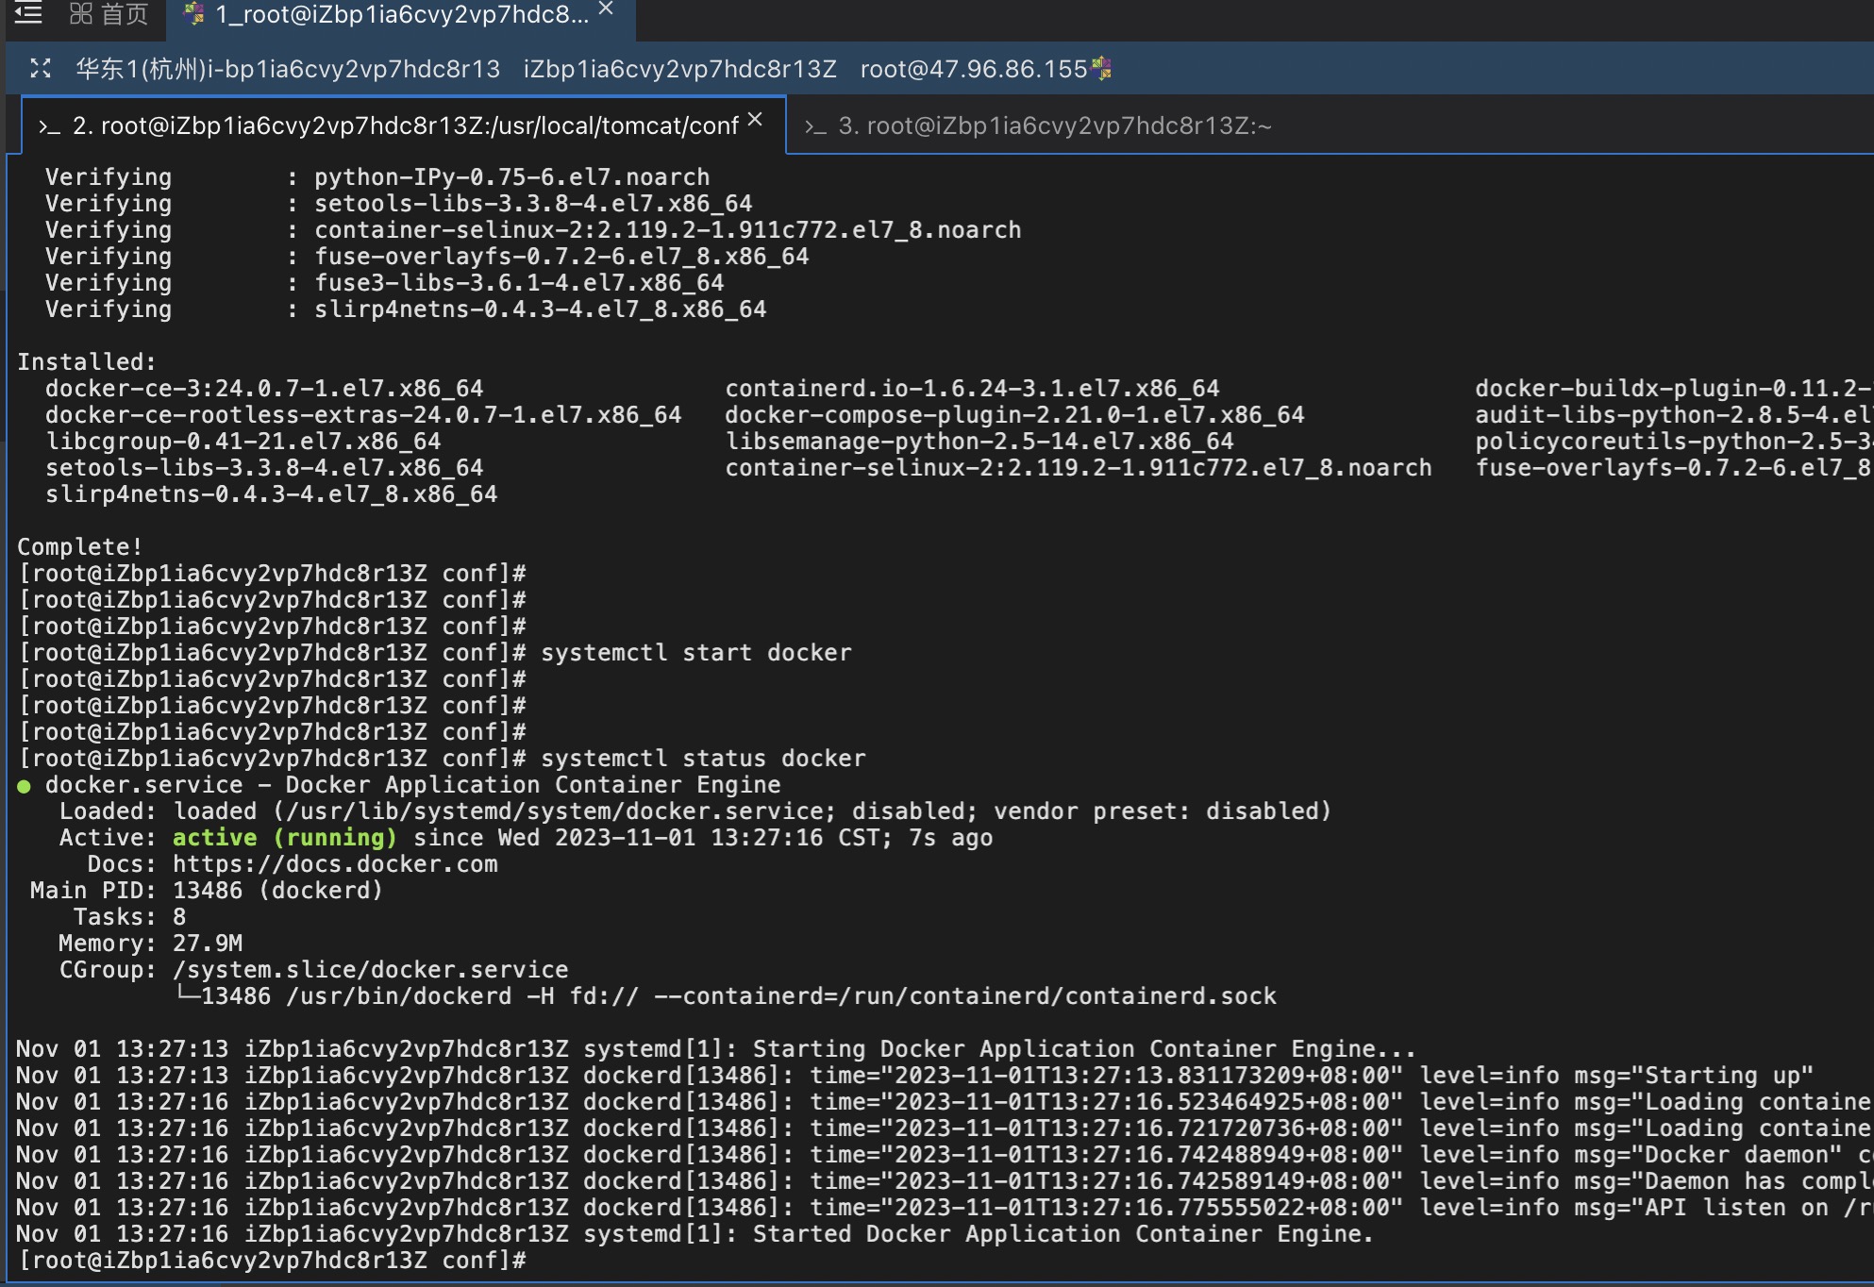This screenshot has width=1874, height=1287.
Task: Close the 1_root@iZbp1ia6cvy2vp7hdc8 session tab
Action: pyautogui.click(x=606, y=8)
